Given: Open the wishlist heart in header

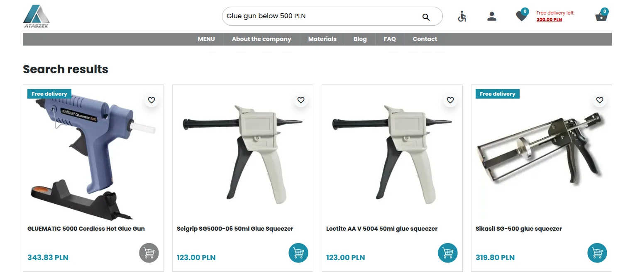Looking at the screenshot, I should click(x=522, y=15).
